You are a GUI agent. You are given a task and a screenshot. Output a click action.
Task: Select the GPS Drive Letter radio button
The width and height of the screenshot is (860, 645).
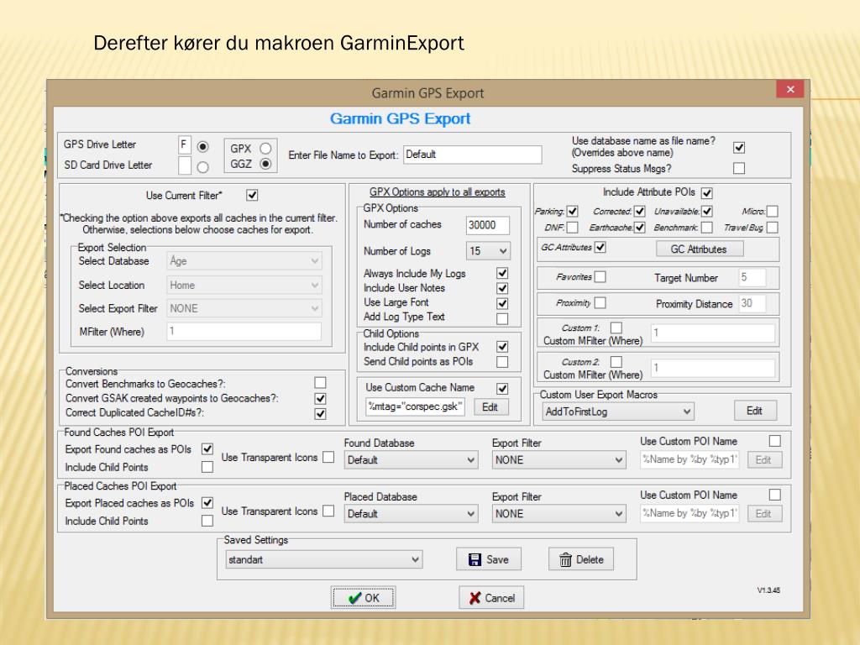pyautogui.click(x=203, y=146)
